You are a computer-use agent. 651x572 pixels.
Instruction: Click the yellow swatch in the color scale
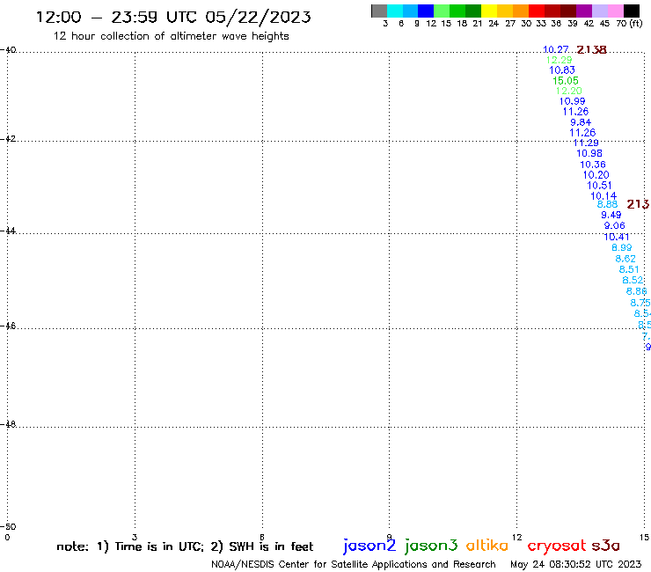click(489, 11)
